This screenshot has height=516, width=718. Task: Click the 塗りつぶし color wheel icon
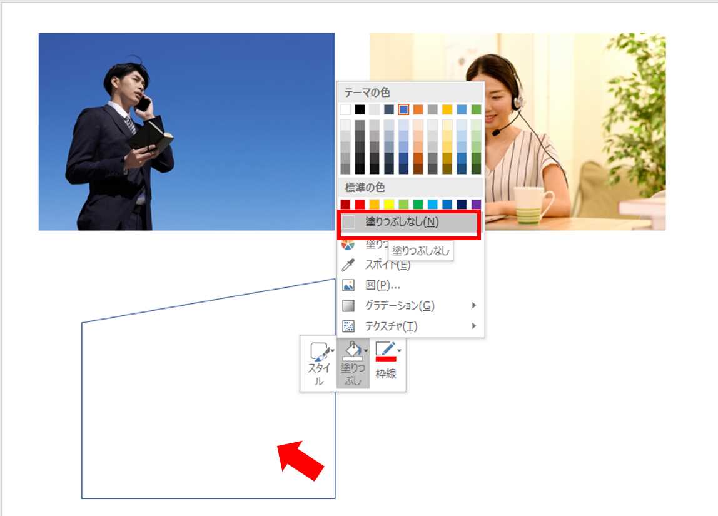point(348,245)
